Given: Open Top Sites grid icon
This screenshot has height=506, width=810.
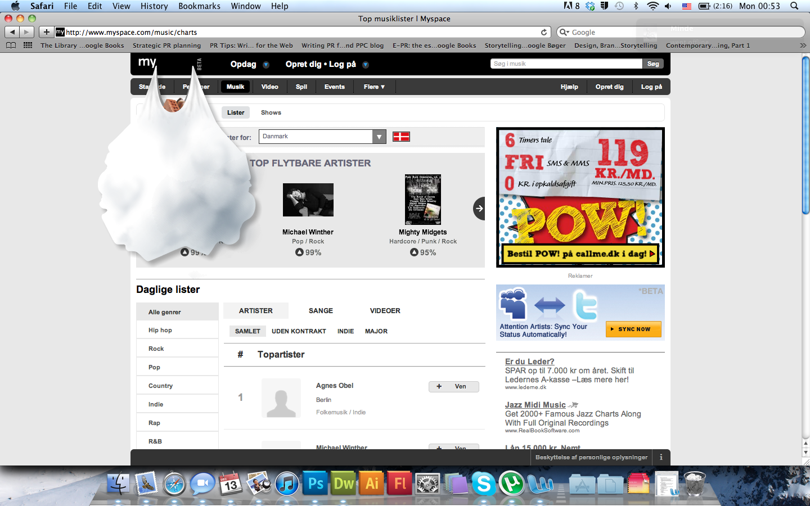Looking at the screenshot, I should pos(28,46).
